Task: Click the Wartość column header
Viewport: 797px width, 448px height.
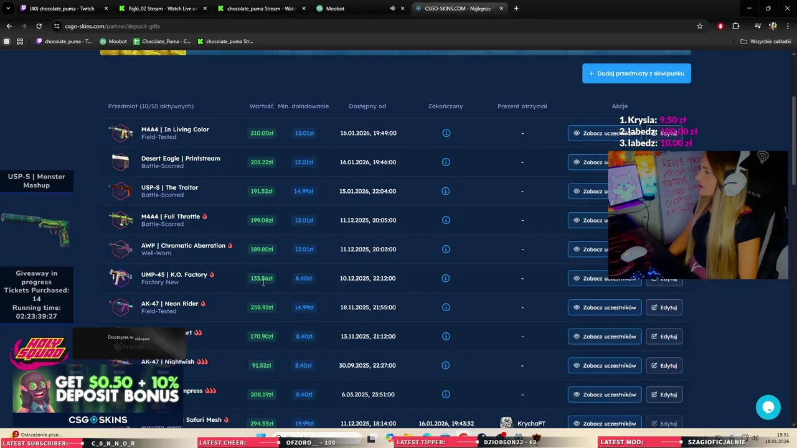Action: click(x=262, y=106)
